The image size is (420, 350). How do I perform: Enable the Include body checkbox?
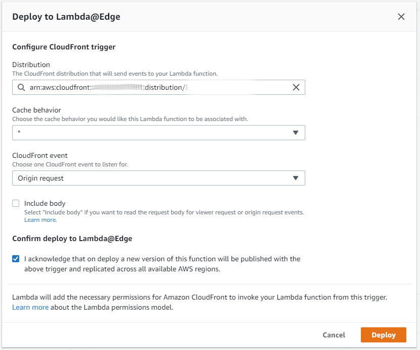click(16, 203)
